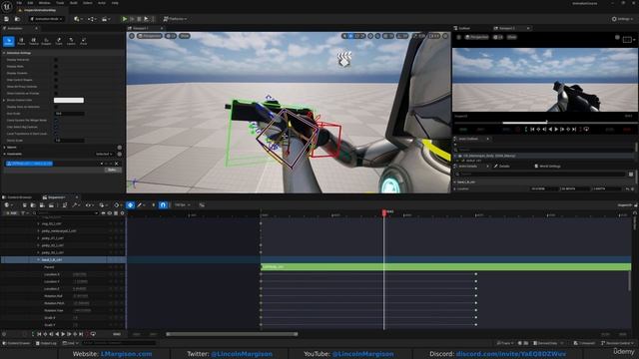Collapse the Animation Settings section
Image resolution: width=639 pixels, height=359 pixels.
coord(4,53)
